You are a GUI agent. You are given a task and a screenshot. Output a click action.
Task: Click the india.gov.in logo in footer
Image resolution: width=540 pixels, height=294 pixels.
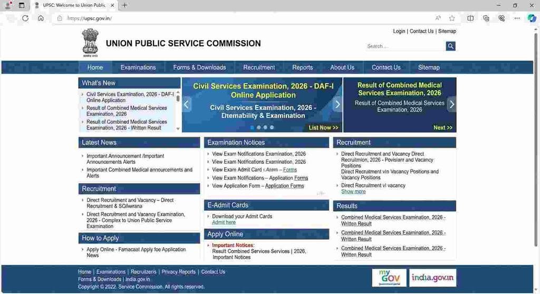(x=432, y=278)
